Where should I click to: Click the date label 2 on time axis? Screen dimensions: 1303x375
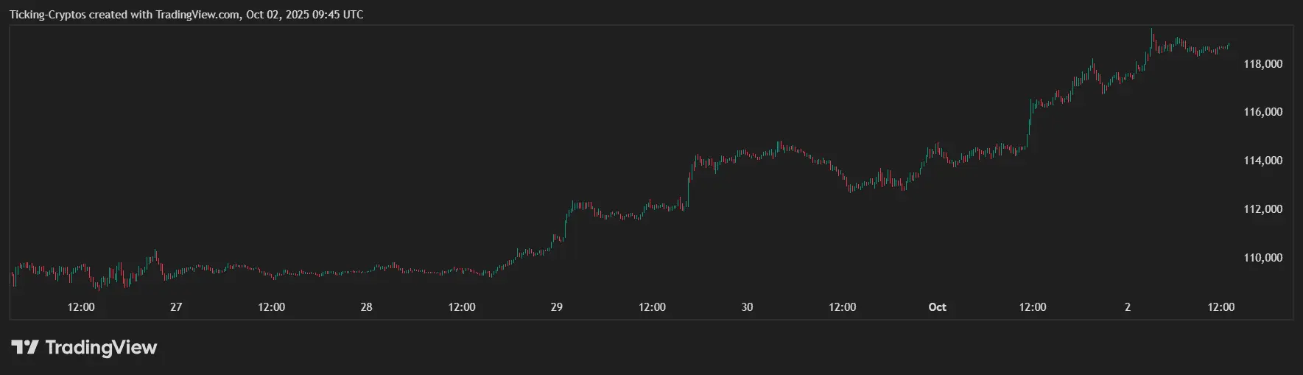(1128, 307)
